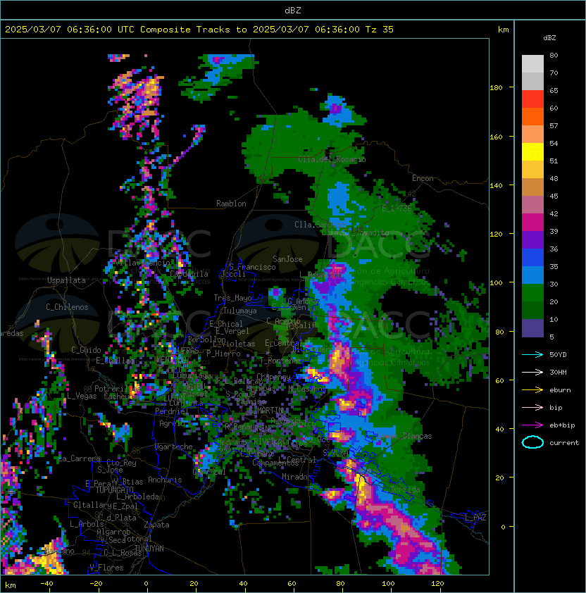Click the 'S_Francisco' map label
The image size is (586, 593).
[252, 267]
